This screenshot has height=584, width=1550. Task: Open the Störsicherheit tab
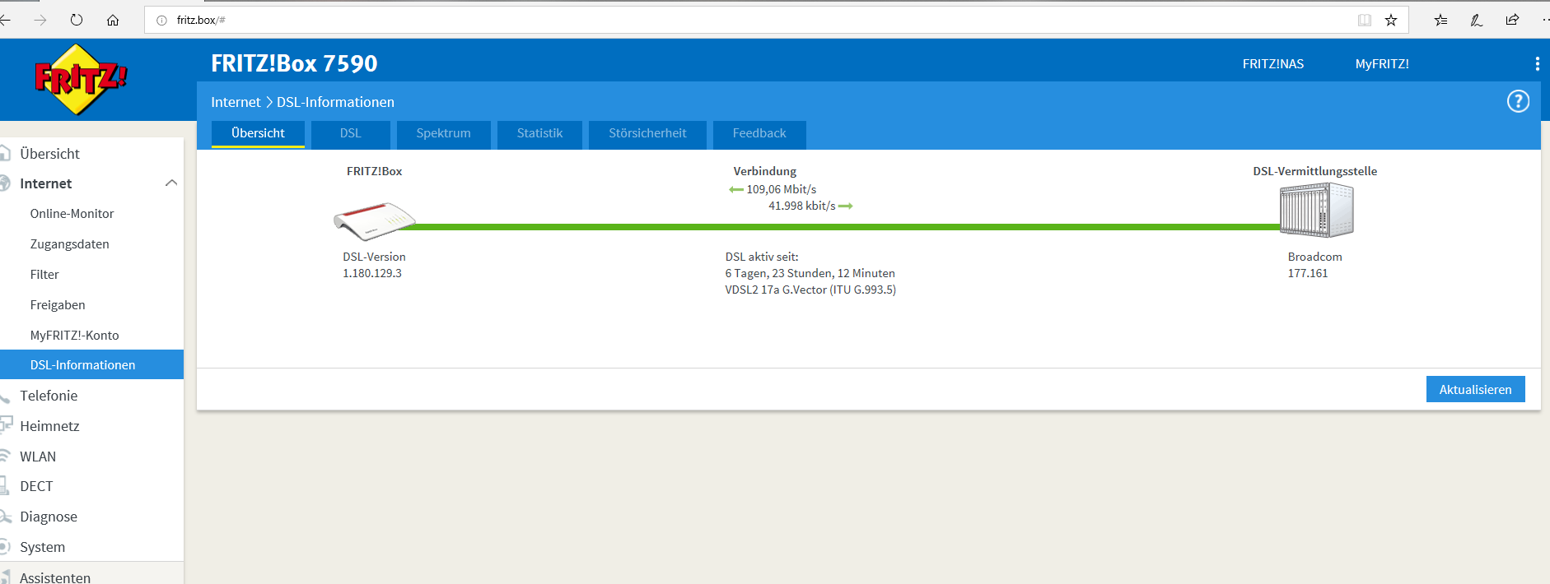point(647,133)
